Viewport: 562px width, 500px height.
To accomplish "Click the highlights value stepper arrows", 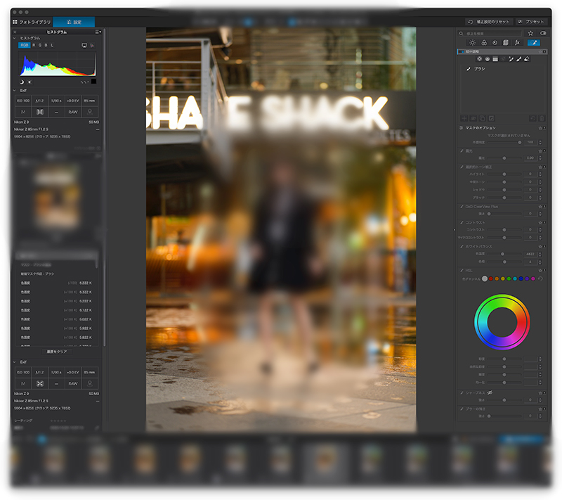I will point(540,174).
